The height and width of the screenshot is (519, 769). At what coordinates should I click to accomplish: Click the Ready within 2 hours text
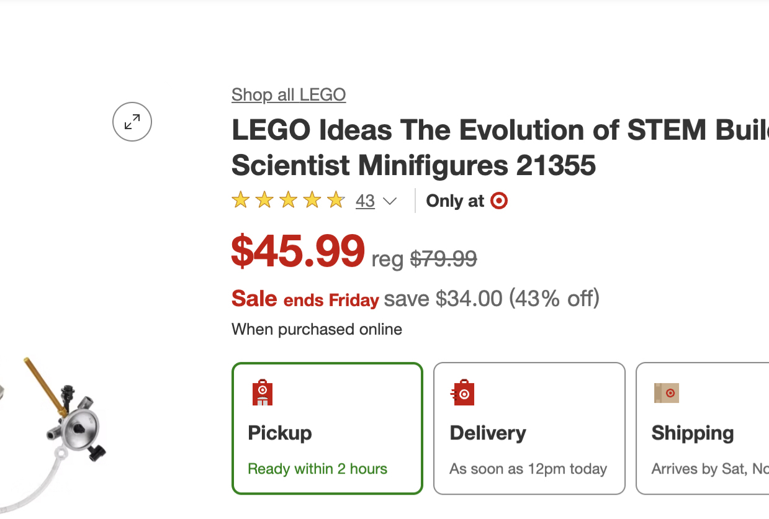[x=317, y=469]
